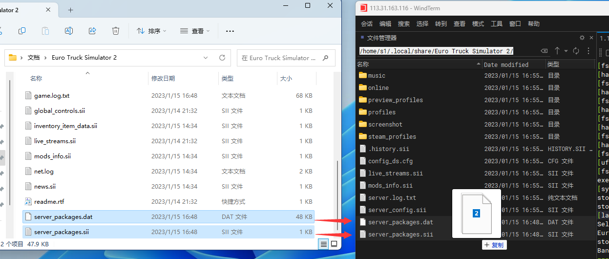Image resolution: width=609 pixels, height=259 pixels.
Task: Select the steam_profiles folder in WindTerm
Action: pos(475,137)
